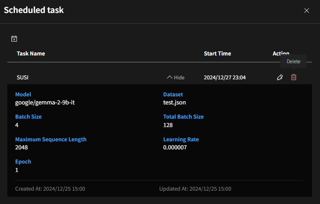Screen dimensions: 320x204
Task: Delete the SUSI task using trash icon
Action: [294, 77]
